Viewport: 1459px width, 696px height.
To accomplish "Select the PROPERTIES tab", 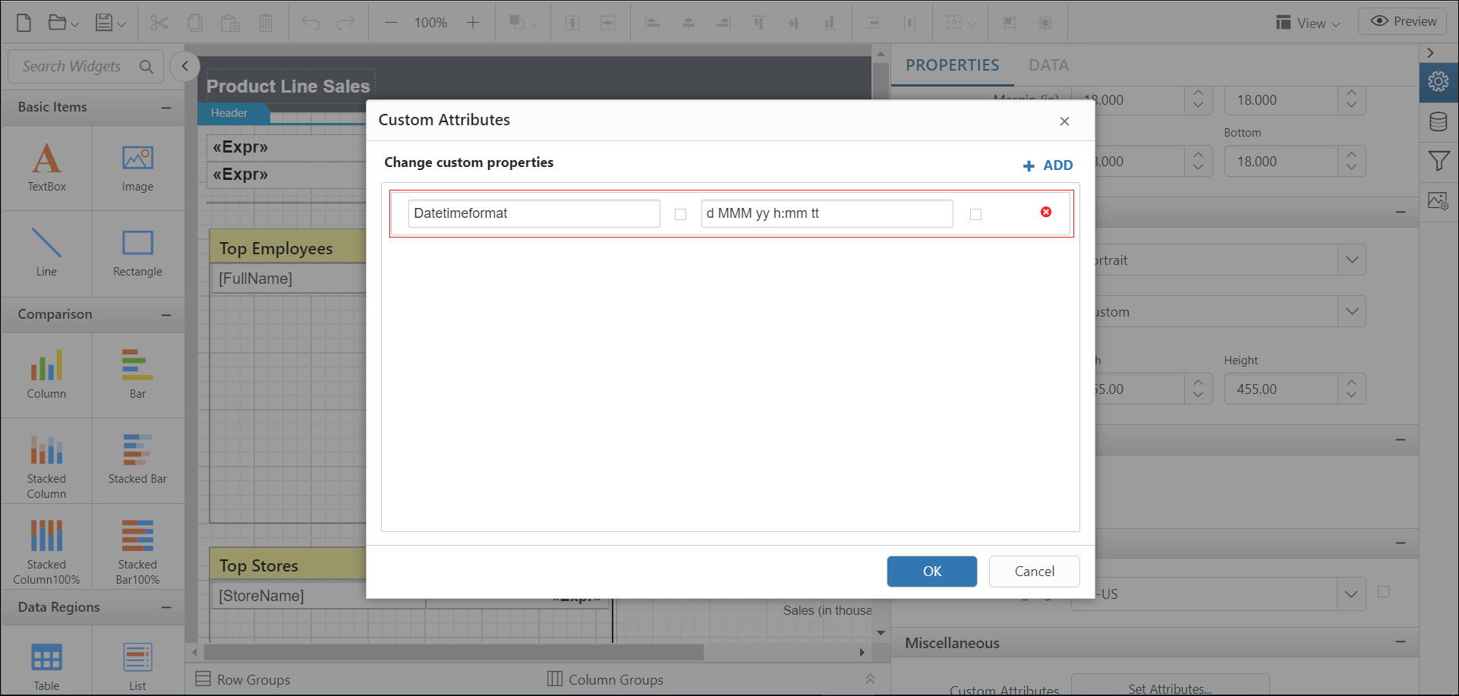I will (x=952, y=65).
